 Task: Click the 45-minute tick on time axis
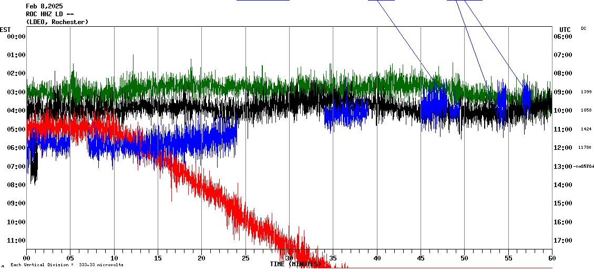[x=421, y=258]
